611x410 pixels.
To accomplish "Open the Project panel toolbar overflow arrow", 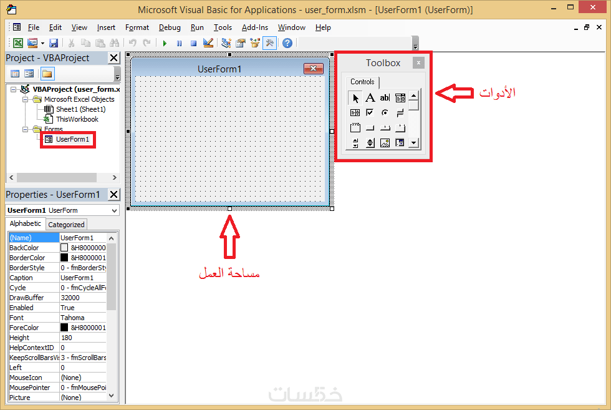I will click(x=117, y=74).
